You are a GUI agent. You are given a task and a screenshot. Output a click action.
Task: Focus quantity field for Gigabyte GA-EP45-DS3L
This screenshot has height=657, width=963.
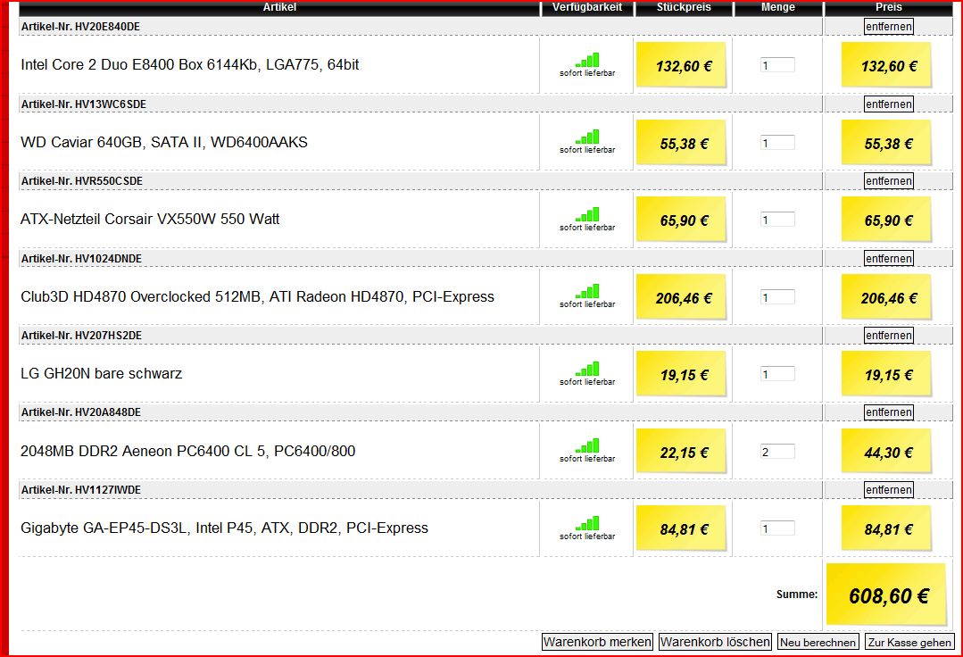click(777, 528)
